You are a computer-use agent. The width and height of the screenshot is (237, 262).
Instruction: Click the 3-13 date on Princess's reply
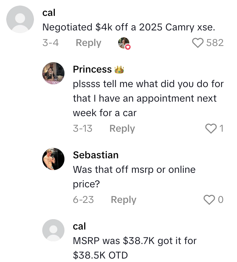tap(82, 129)
